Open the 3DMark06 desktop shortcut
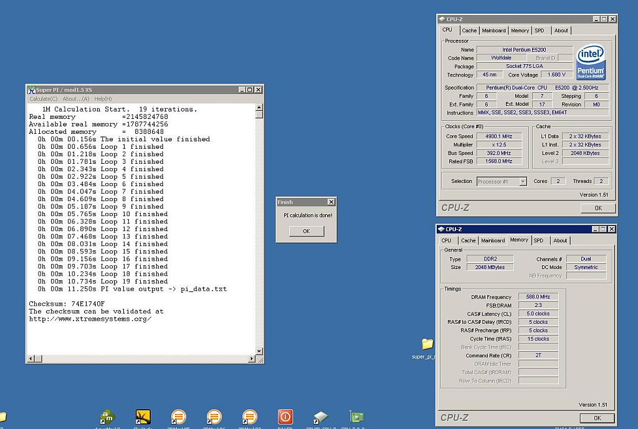This screenshot has width=638, height=429. tap(214, 417)
